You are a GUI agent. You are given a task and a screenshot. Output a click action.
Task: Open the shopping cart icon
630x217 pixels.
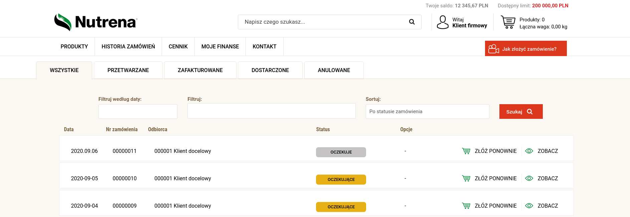[x=508, y=22]
